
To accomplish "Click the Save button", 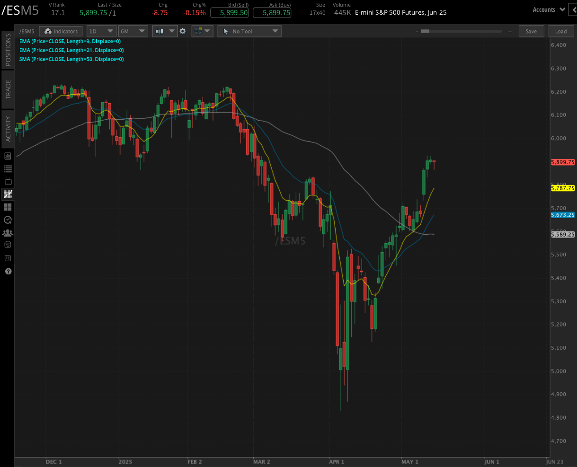I will pos(531,31).
